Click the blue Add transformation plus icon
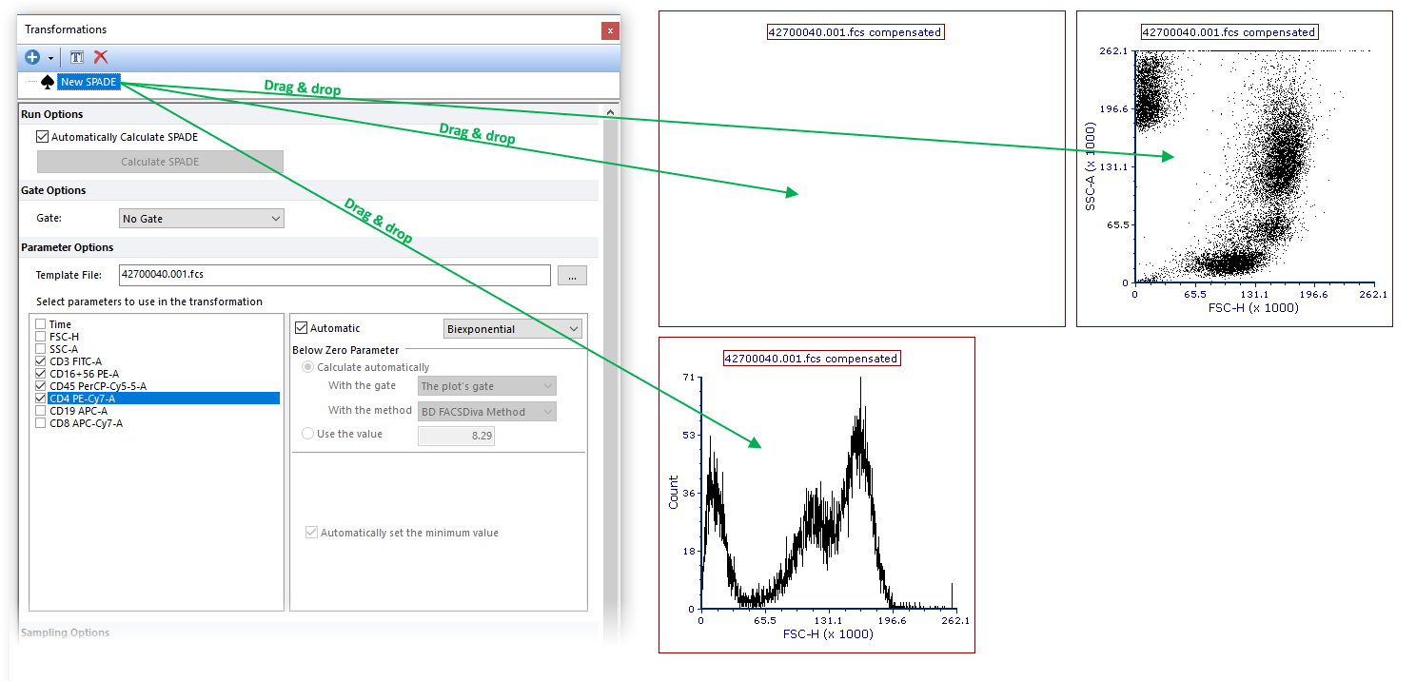The width and height of the screenshot is (1416, 681). 32,57
